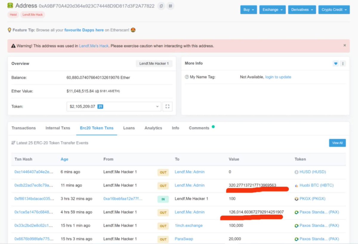Open the Comments tab
The height and width of the screenshot is (244, 358).
199,128
